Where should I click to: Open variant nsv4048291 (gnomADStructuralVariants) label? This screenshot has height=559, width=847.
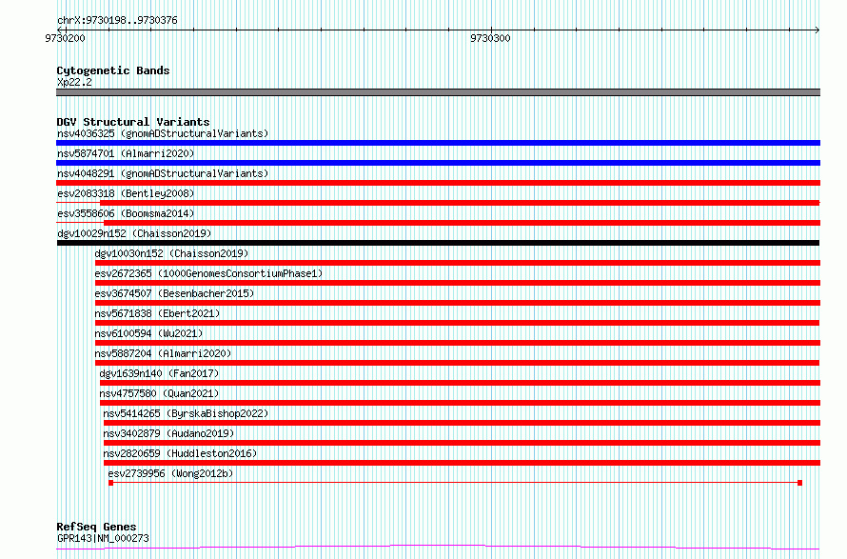coord(163,173)
